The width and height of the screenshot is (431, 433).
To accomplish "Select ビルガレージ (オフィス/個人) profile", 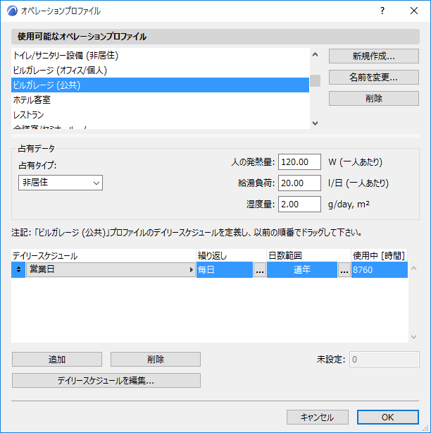I will tap(160, 71).
